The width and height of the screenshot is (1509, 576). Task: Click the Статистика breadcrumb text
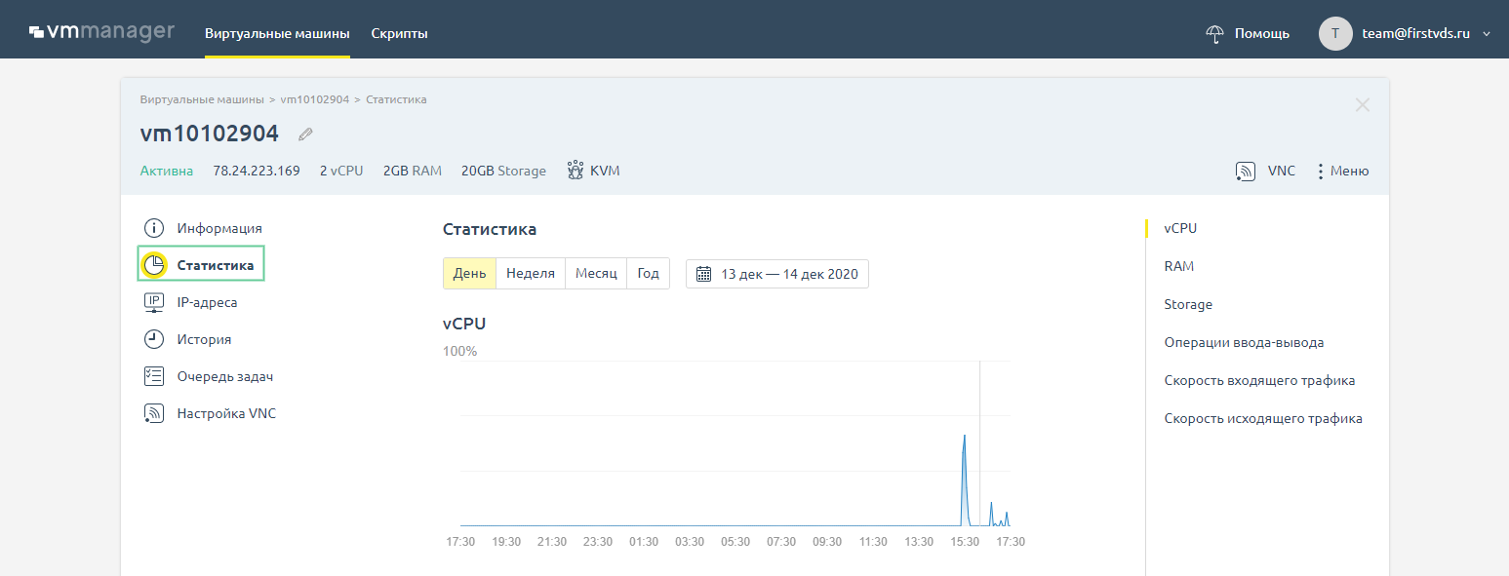tap(396, 99)
